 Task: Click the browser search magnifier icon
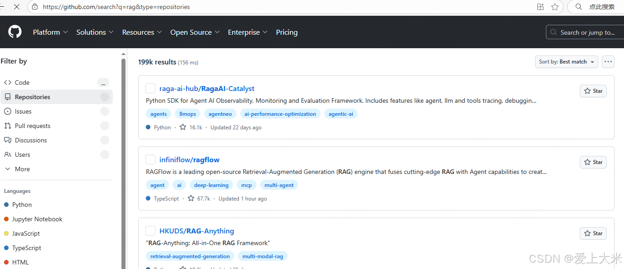tap(578, 7)
